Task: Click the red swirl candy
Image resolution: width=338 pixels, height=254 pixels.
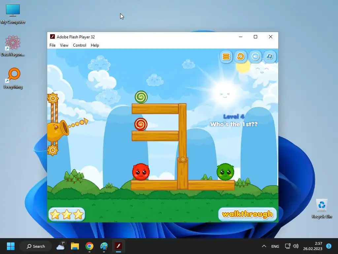Action: (x=141, y=124)
